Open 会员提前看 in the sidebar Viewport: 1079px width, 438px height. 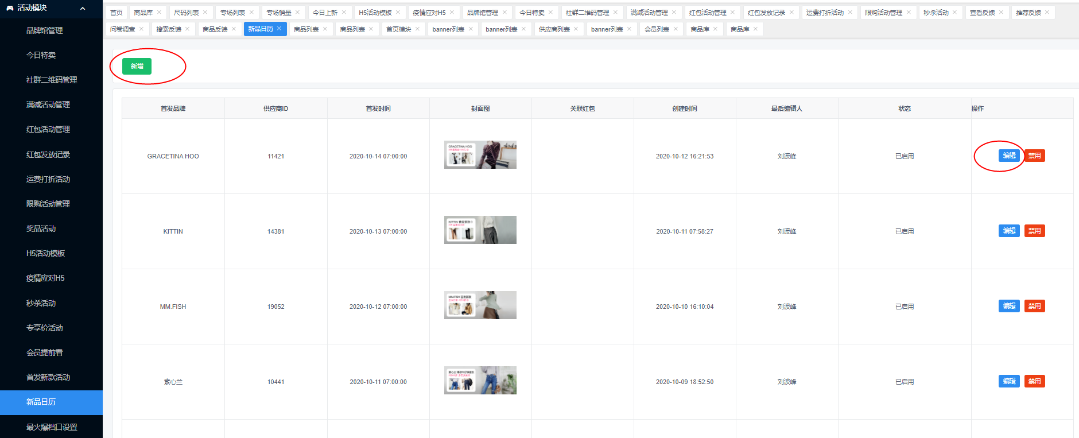(51, 352)
